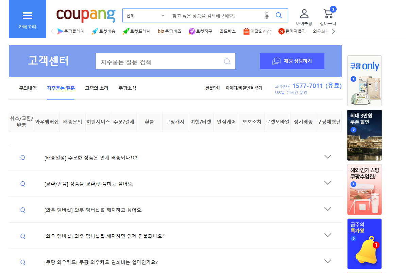Click Q icon of 배송일정 question
The image size is (406, 273).
(23, 158)
